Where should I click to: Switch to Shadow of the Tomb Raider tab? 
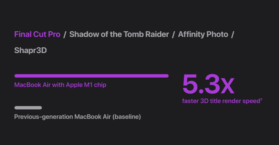click(x=119, y=34)
